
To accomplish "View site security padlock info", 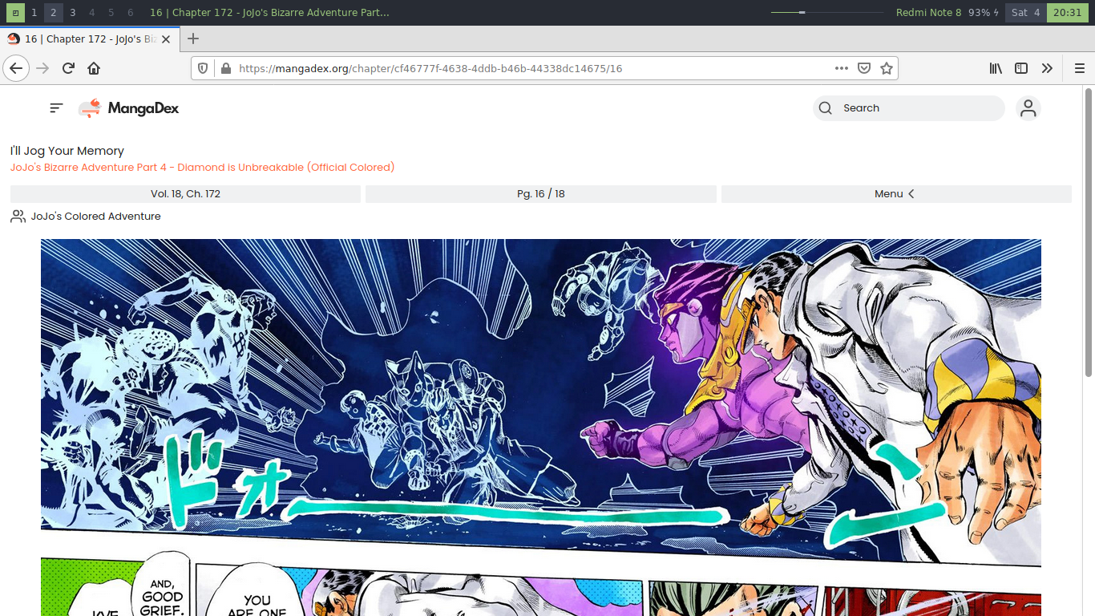I will [225, 68].
